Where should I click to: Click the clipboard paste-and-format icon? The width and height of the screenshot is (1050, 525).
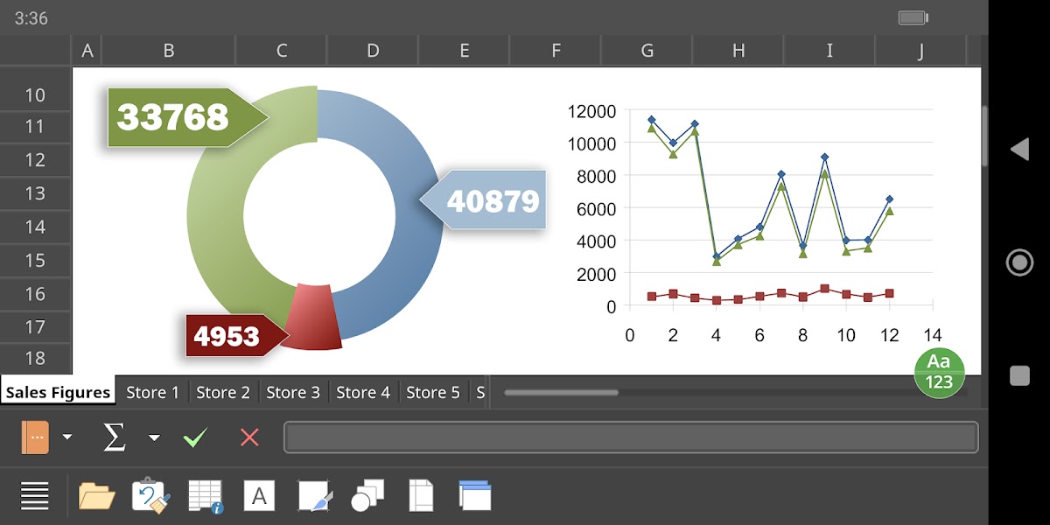[150, 495]
